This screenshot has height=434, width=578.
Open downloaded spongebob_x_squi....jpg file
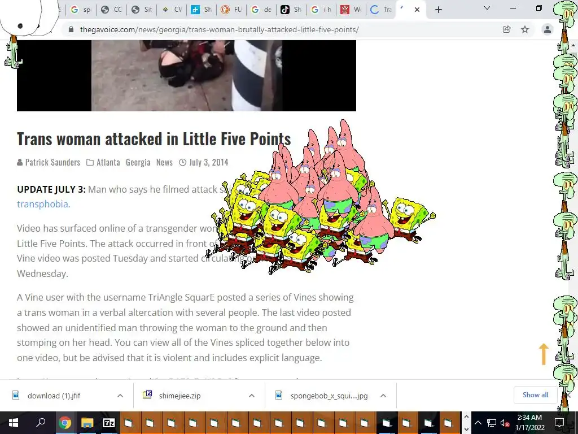coord(329,396)
